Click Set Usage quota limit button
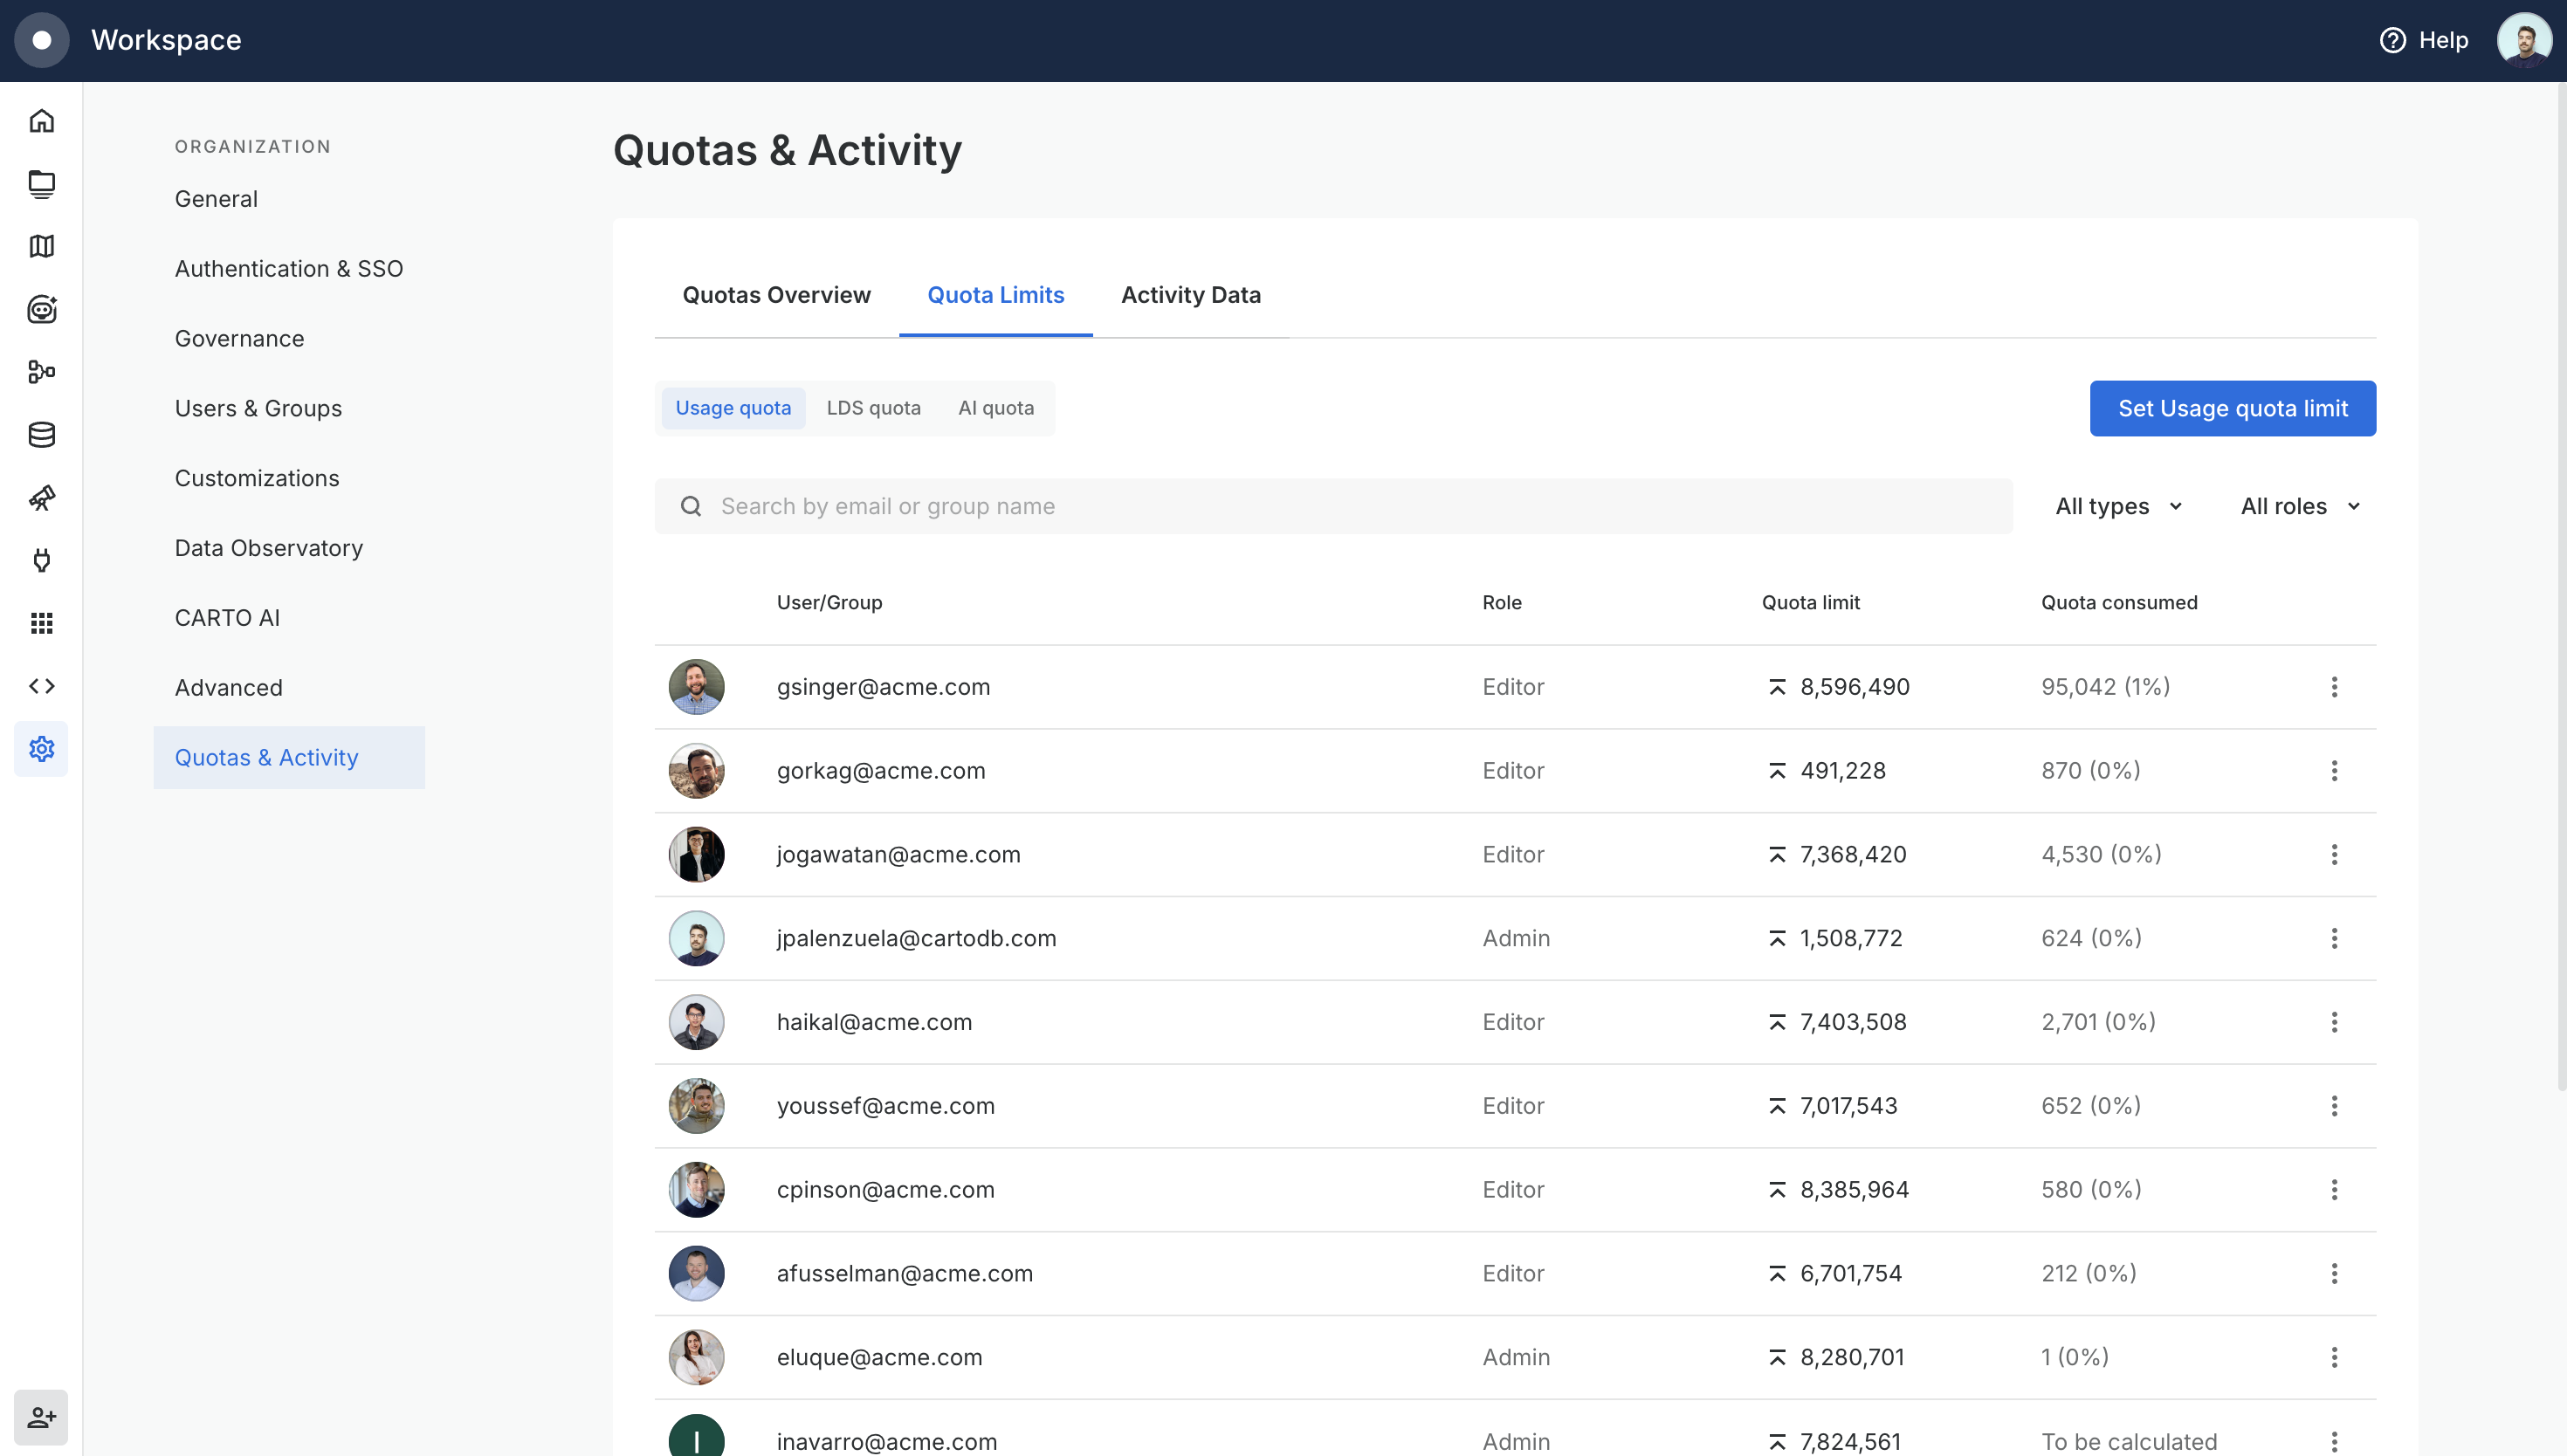2567x1456 pixels. (2232, 408)
